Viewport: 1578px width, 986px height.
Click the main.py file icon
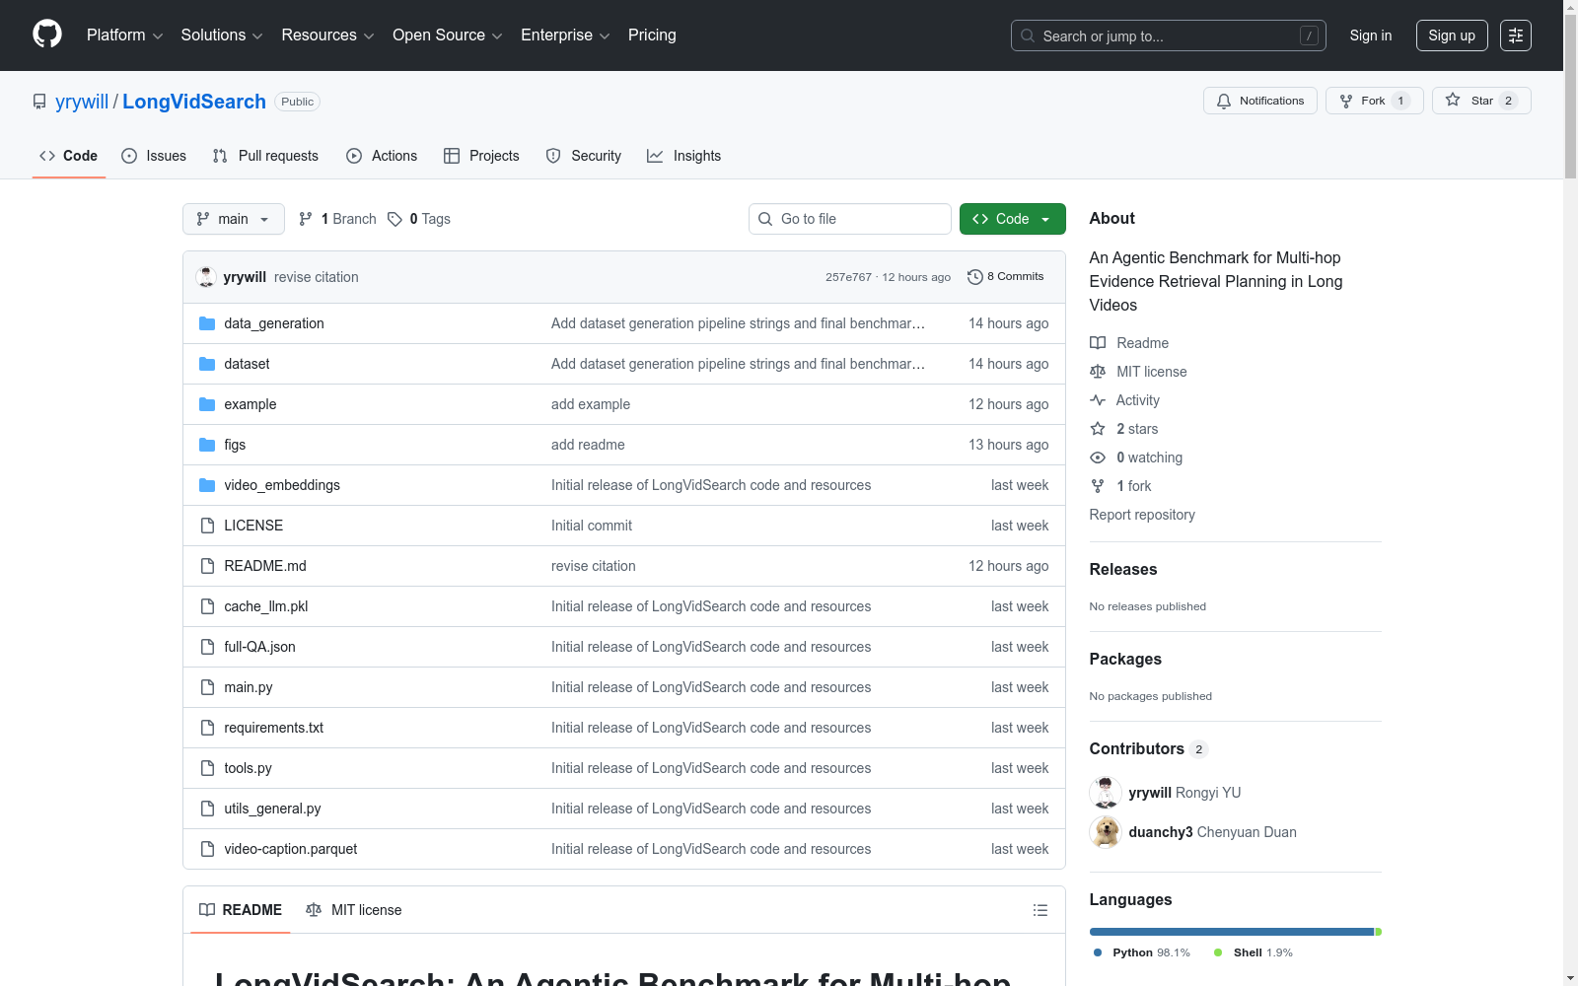(x=207, y=687)
